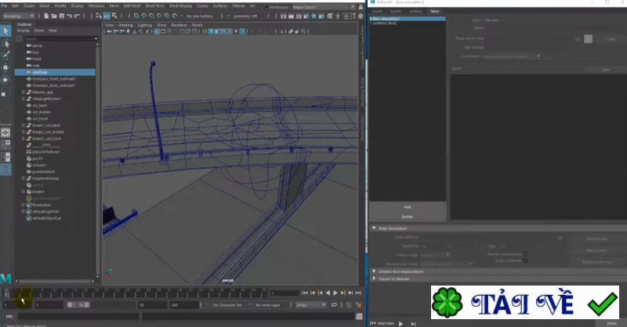Click the Lasso select tool

tap(5, 43)
